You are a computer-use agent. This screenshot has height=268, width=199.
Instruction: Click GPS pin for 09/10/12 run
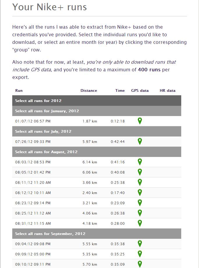click(140, 264)
